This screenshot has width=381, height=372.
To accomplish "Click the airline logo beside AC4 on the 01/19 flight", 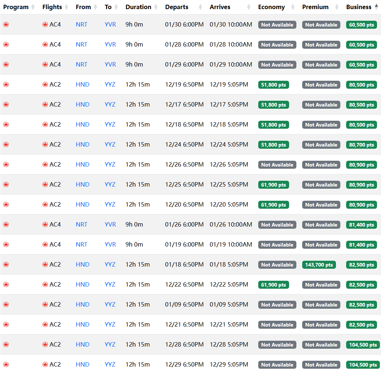I will (x=45, y=245).
